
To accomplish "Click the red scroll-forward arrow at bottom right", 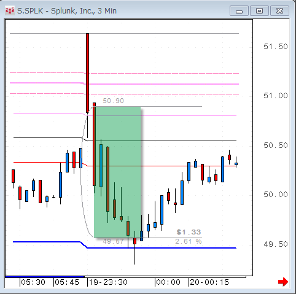I will pos(283,282).
